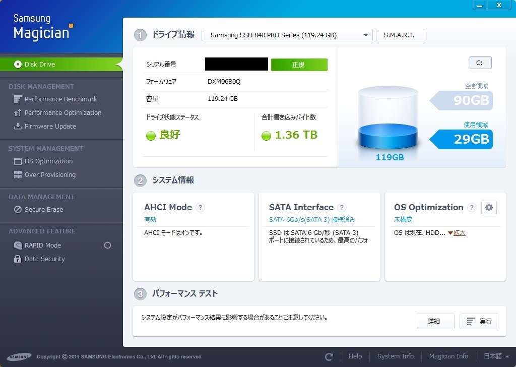This screenshot has width=516, height=367.
Task: Click the Disk Drive radio icon
Action: pyautogui.click(x=18, y=64)
